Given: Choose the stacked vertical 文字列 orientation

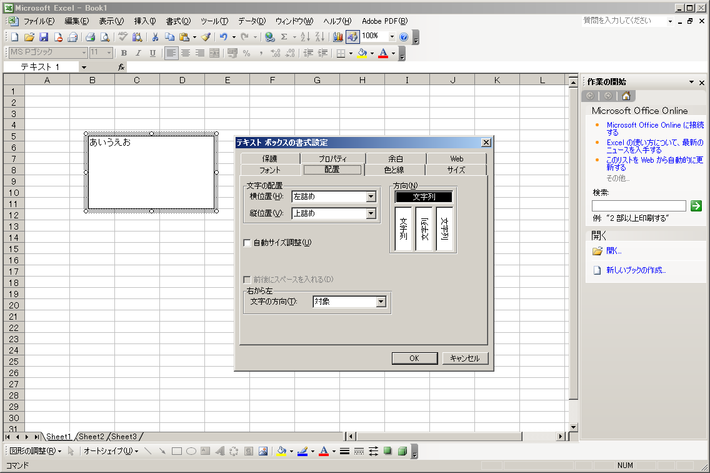Looking at the screenshot, I should pos(404,228).
